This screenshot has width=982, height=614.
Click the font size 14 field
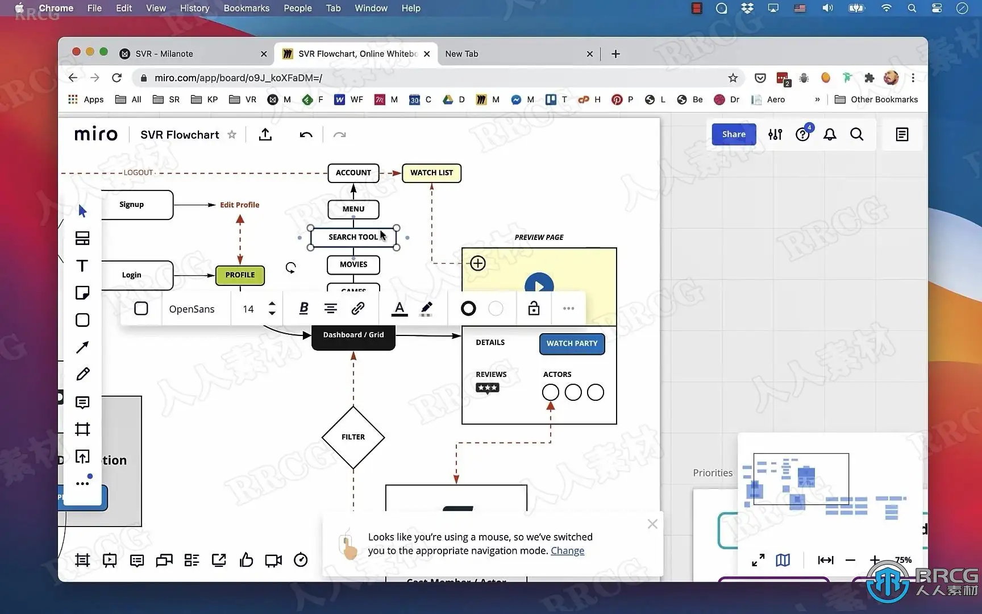pyautogui.click(x=248, y=309)
